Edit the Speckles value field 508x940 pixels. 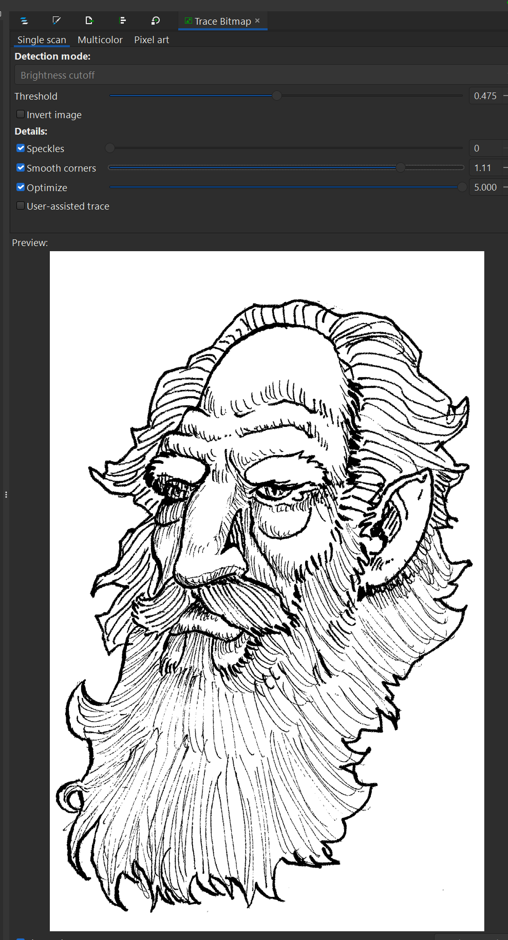(x=485, y=148)
